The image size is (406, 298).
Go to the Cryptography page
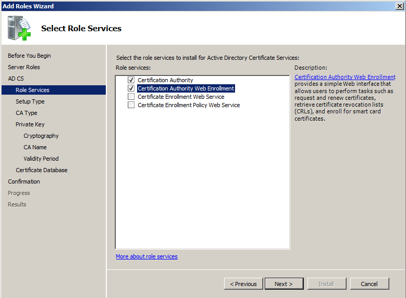pos(41,136)
